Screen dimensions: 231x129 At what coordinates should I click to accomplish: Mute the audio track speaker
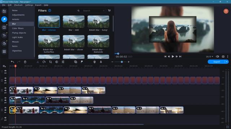coord(5,118)
